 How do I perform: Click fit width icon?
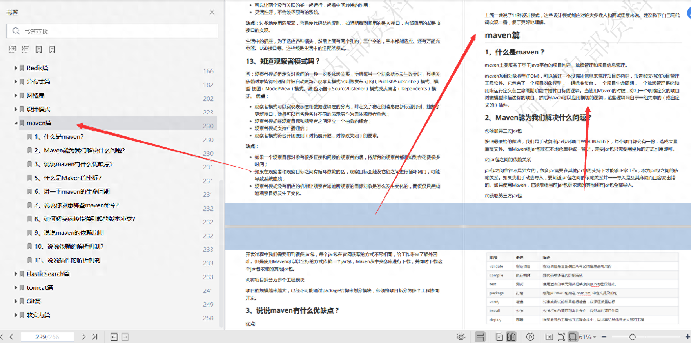click(x=573, y=337)
